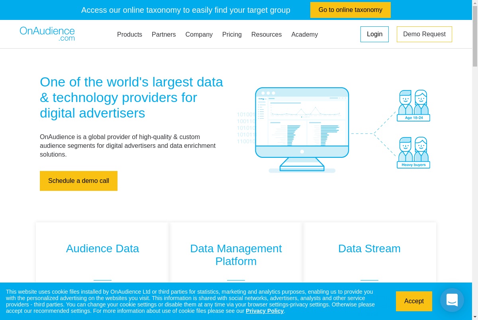Click Go to online taxonomy button
478x320 pixels.
[x=351, y=10]
